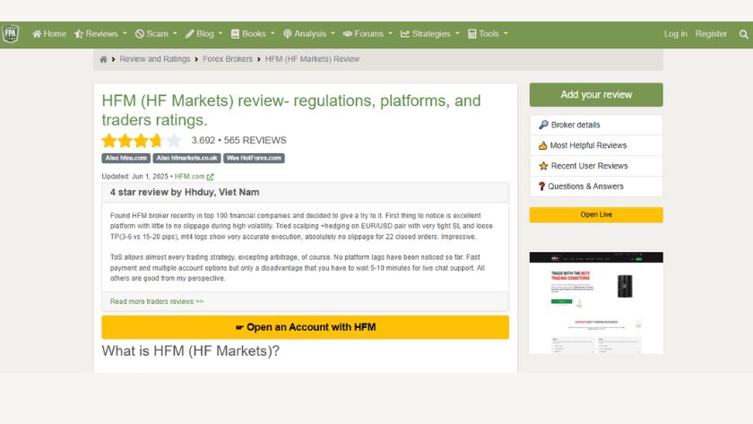753x424 pixels.
Task: Open the HFM.com link
Action: click(189, 177)
